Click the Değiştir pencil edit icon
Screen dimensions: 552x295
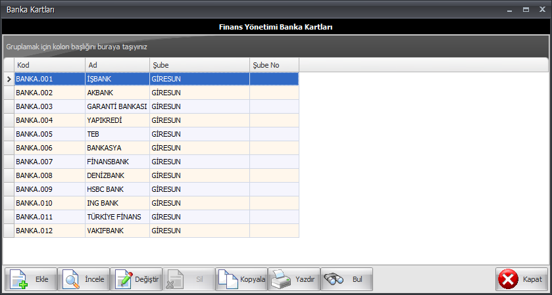click(x=124, y=279)
